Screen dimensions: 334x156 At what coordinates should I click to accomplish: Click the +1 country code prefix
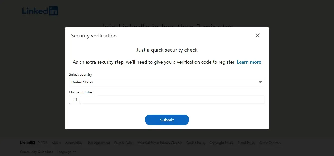75,100
